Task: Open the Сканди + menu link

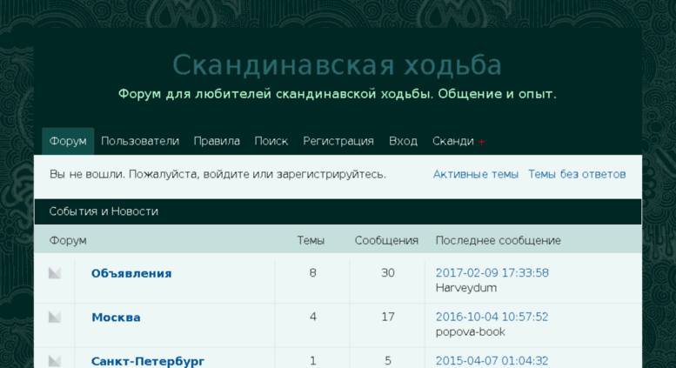Action: (x=458, y=141)
